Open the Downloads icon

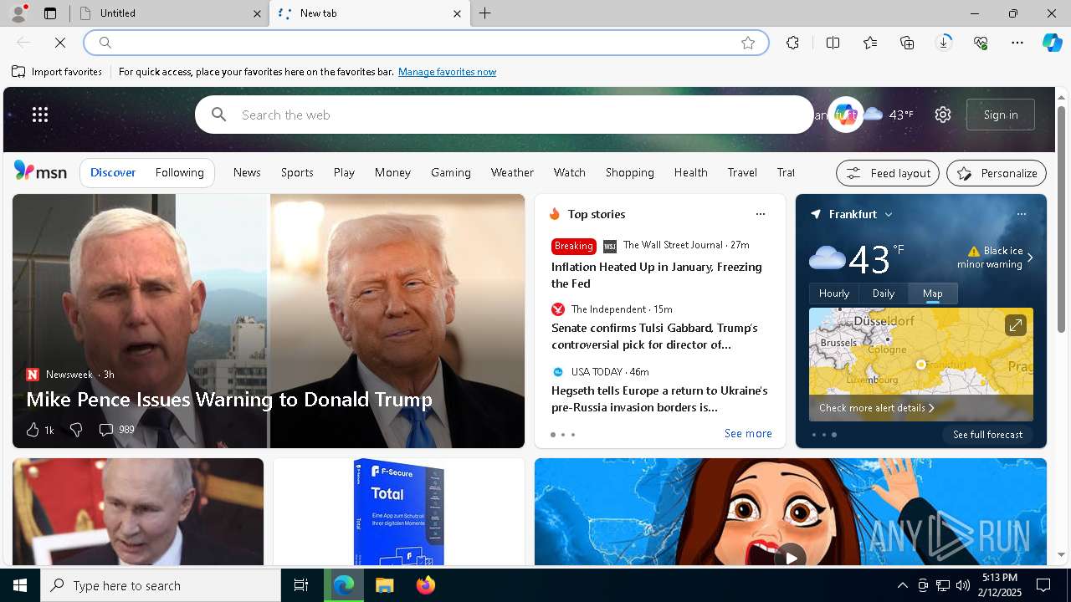click(944, 43)
